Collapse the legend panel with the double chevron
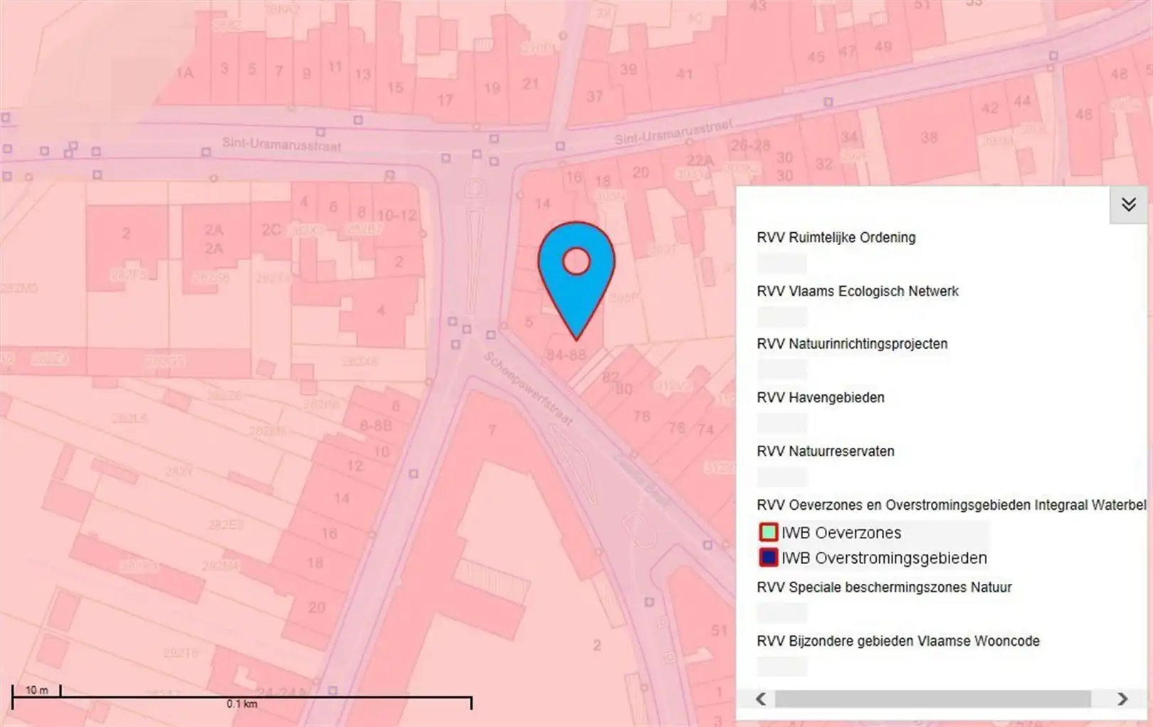Image resolution: width=1153 pixels, height=727 pixels. pos(1129,205)
